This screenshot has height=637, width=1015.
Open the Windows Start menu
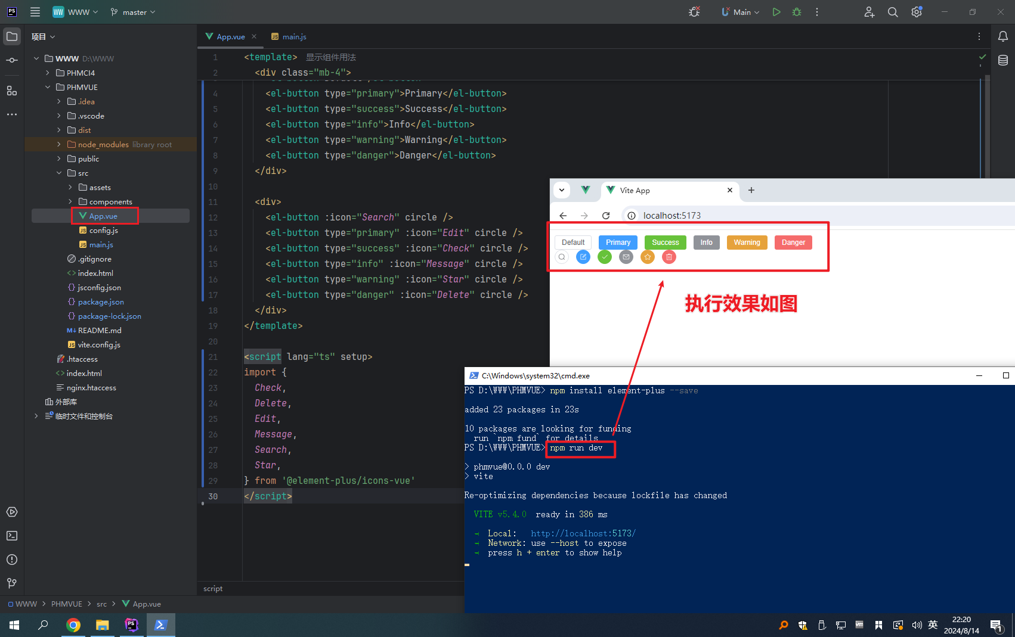click(14, 625)
